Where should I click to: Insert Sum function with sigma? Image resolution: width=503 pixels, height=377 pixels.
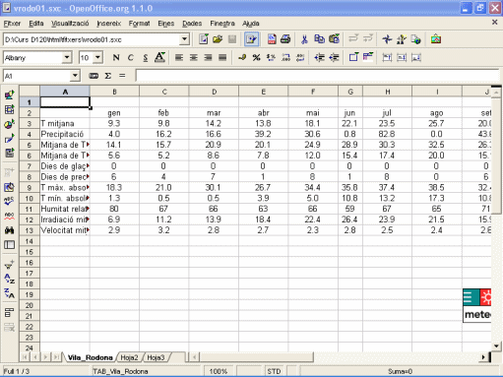click(108, 76)
